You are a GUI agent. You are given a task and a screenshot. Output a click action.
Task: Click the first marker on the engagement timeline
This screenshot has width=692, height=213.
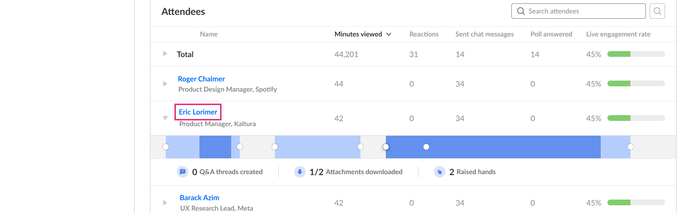[x=166, y=147]
